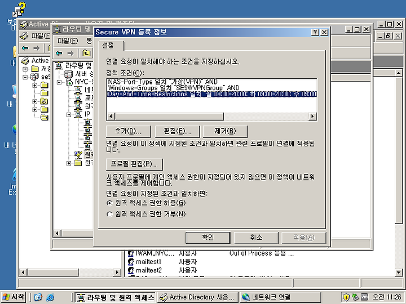This screenshot has width=406, height=304.
Task: Select 원격 액세스 권한 거부(N) radio
Action: point(109,214)
